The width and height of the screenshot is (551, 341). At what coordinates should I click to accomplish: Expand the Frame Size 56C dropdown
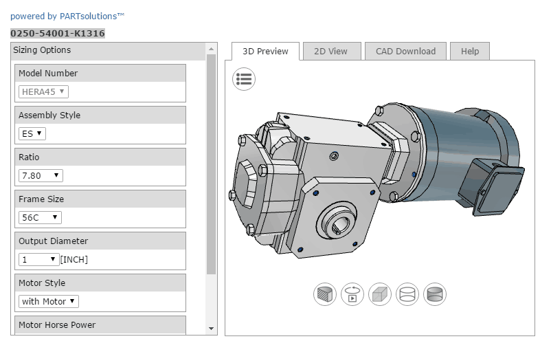point(41,217)
